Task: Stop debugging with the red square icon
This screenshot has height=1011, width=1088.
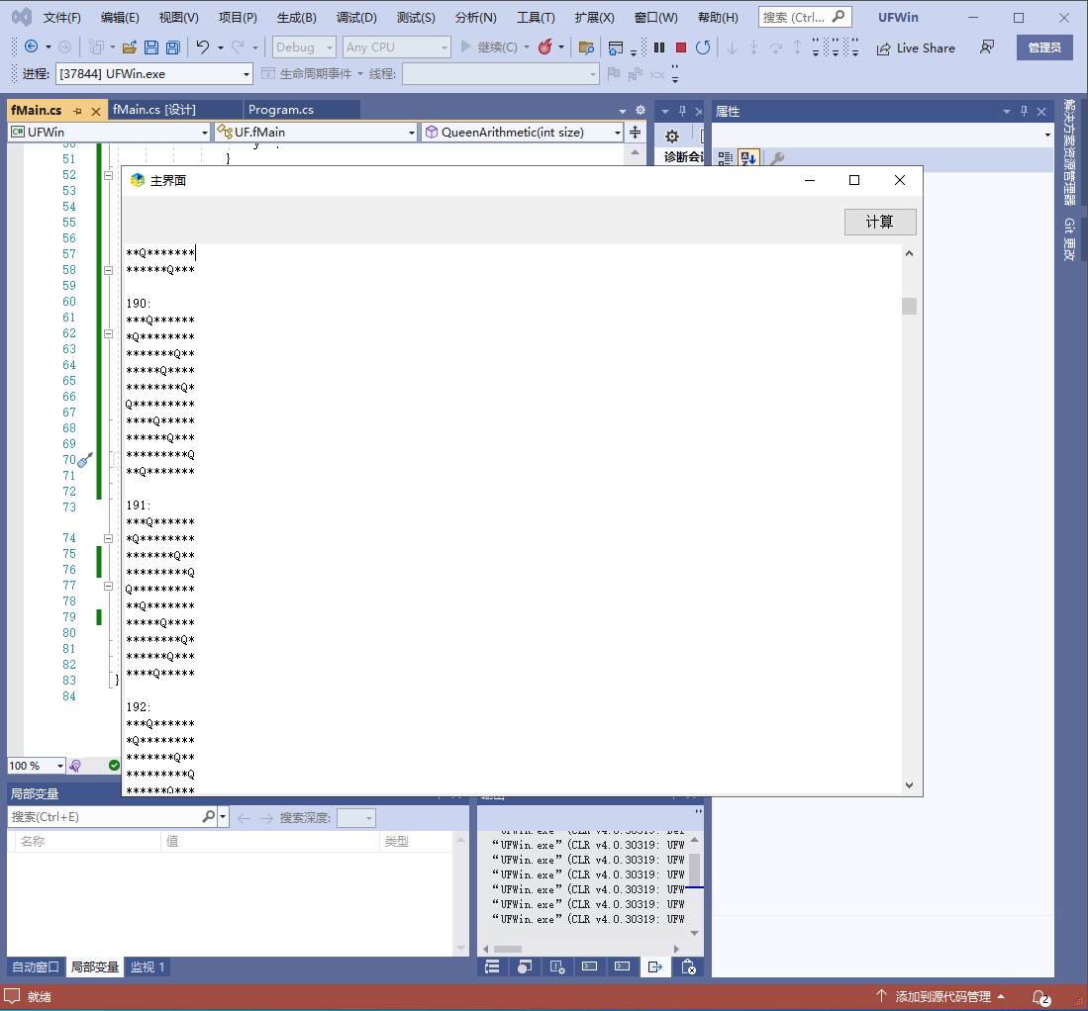Action: pos(681,47)
